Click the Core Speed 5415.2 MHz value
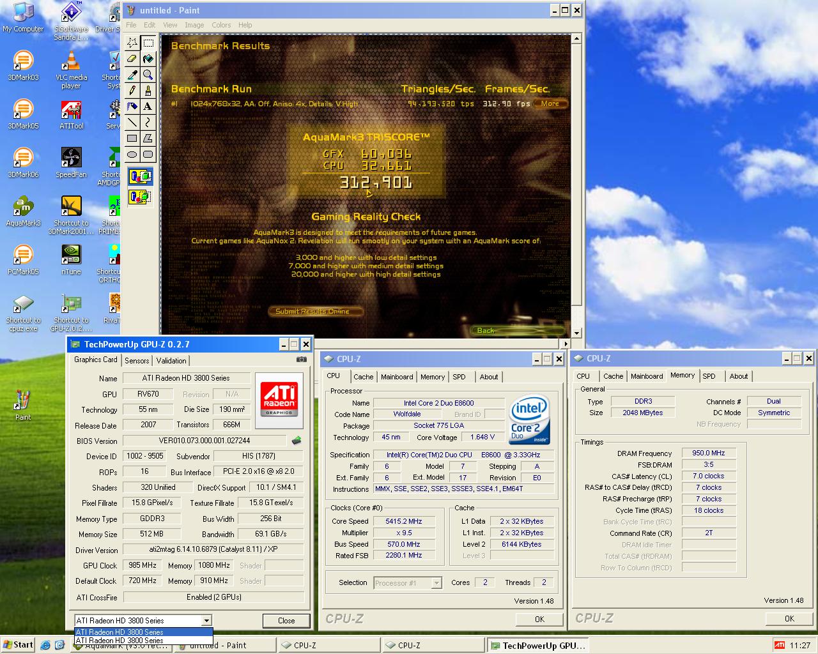Viewport: 818px width, 654px height. pos(404,521)
